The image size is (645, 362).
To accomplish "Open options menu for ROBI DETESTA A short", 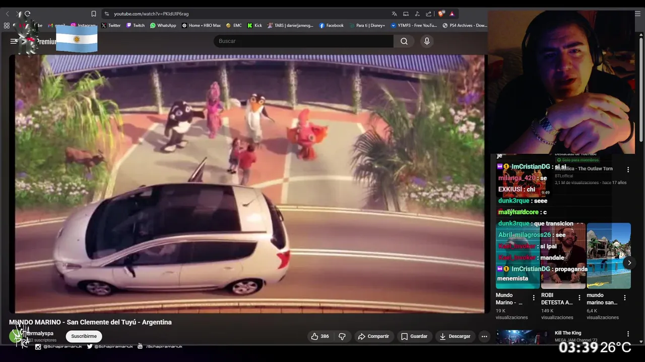I will click(579, 298).
